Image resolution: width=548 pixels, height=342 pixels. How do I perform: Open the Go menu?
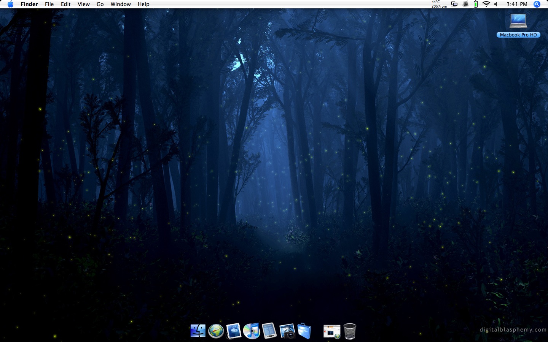(100, 4)
